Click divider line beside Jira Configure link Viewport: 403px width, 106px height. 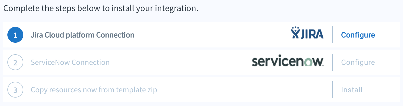point(332,35)
